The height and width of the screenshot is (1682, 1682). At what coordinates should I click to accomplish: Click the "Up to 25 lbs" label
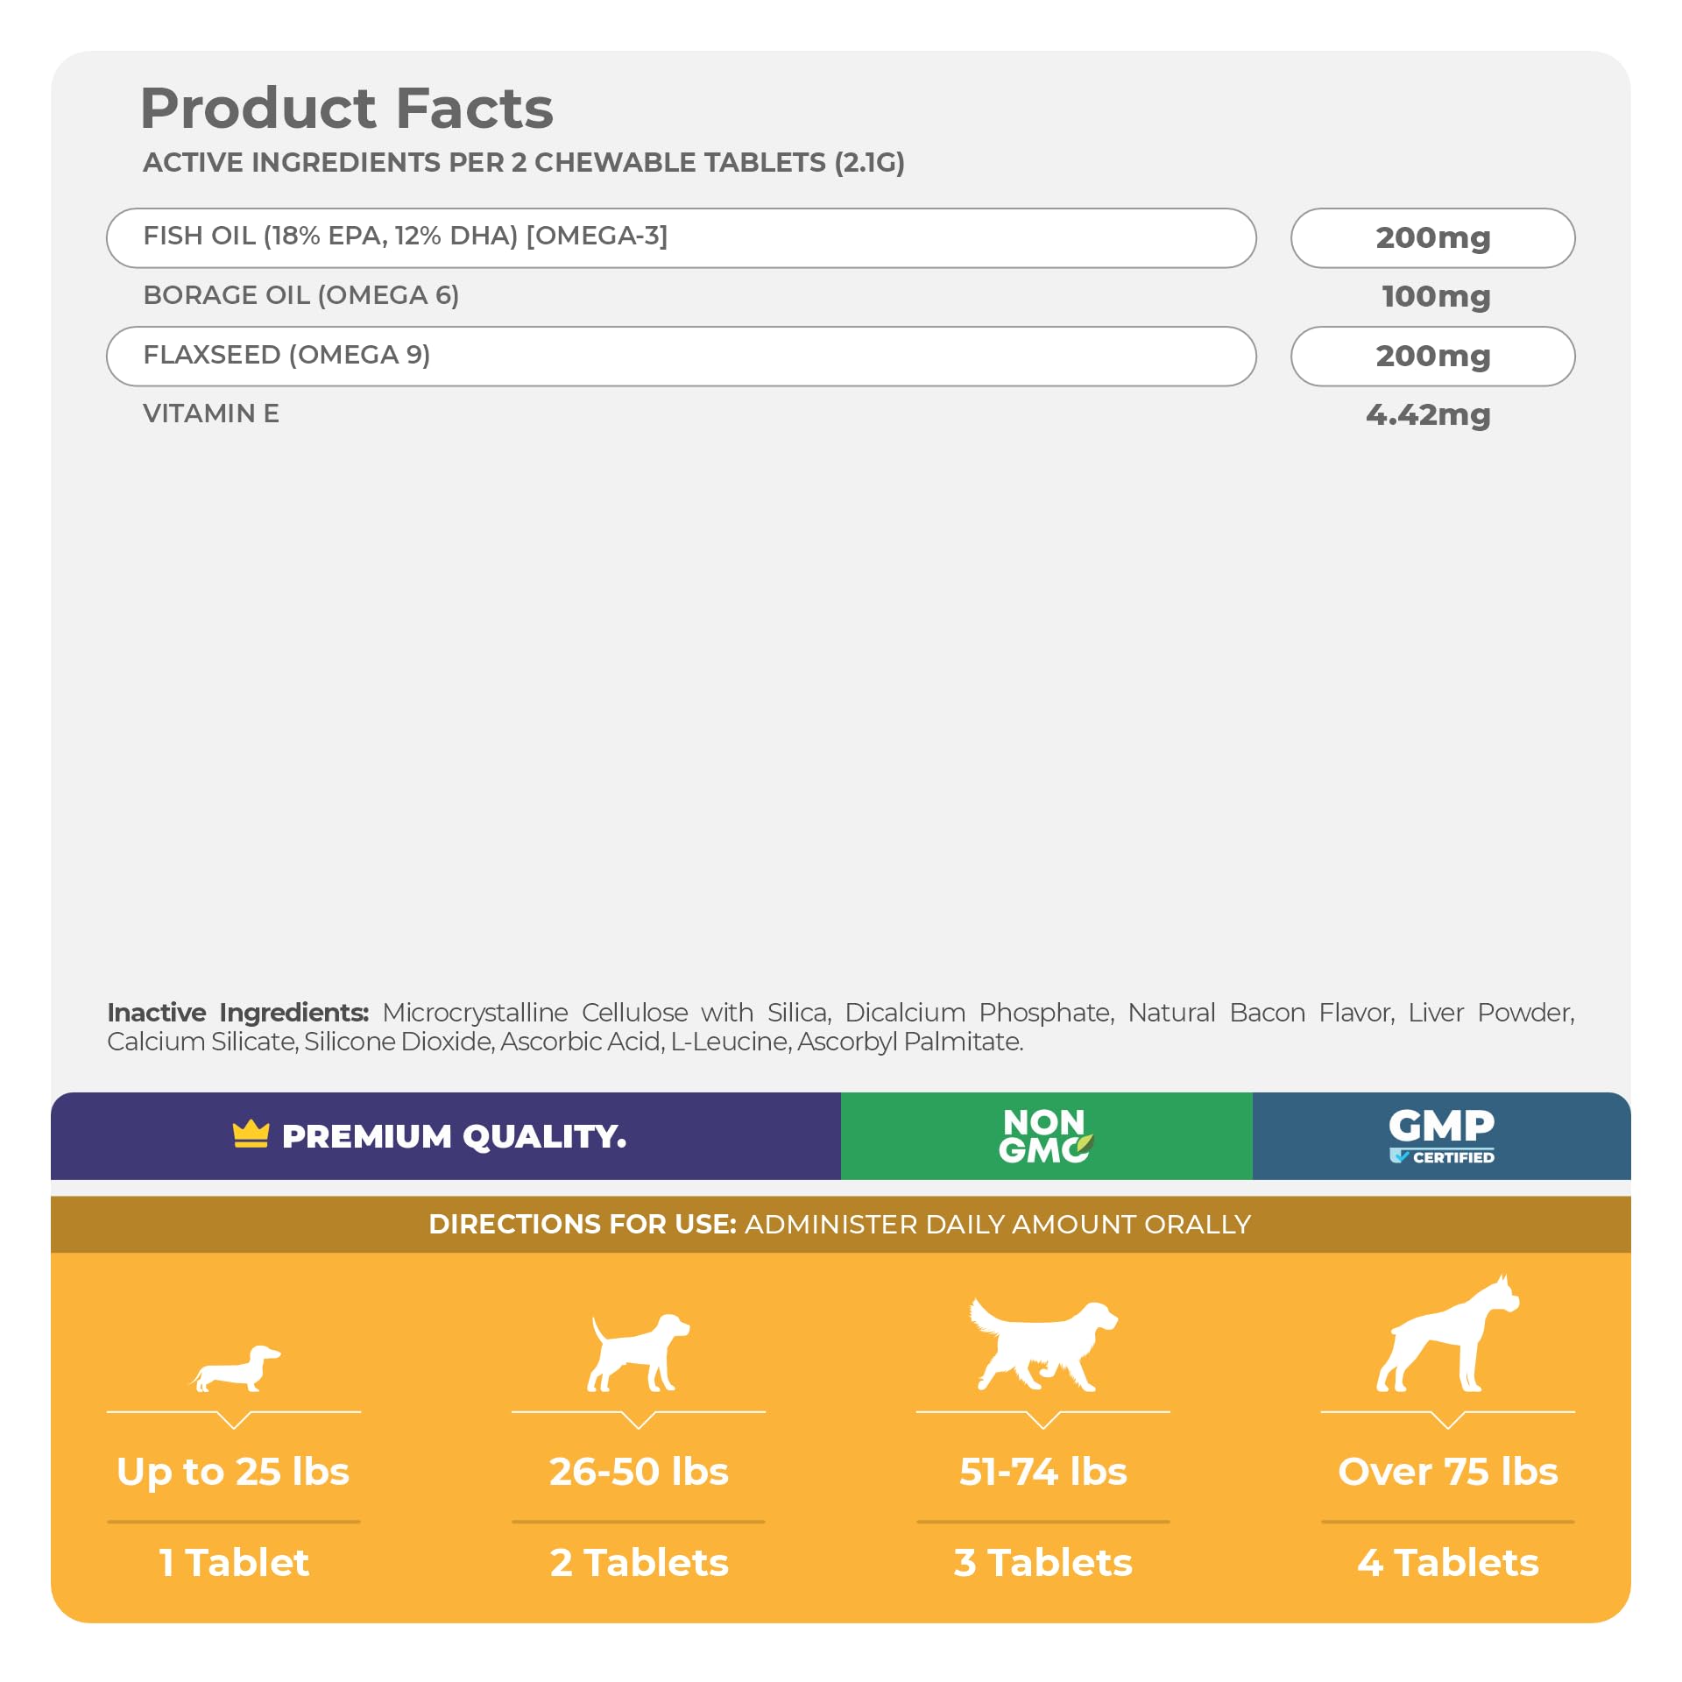click(x=233, y=1472)
